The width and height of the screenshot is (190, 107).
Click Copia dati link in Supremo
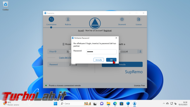(x=65, y=57)
